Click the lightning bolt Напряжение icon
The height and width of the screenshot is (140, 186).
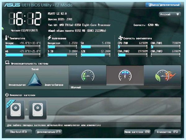(49, 38)
